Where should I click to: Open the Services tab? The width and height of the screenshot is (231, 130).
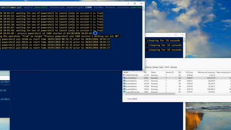174,67
